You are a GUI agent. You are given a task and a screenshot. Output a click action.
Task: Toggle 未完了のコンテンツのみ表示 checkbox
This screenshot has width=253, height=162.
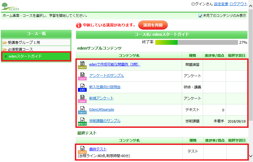[200, 16]
